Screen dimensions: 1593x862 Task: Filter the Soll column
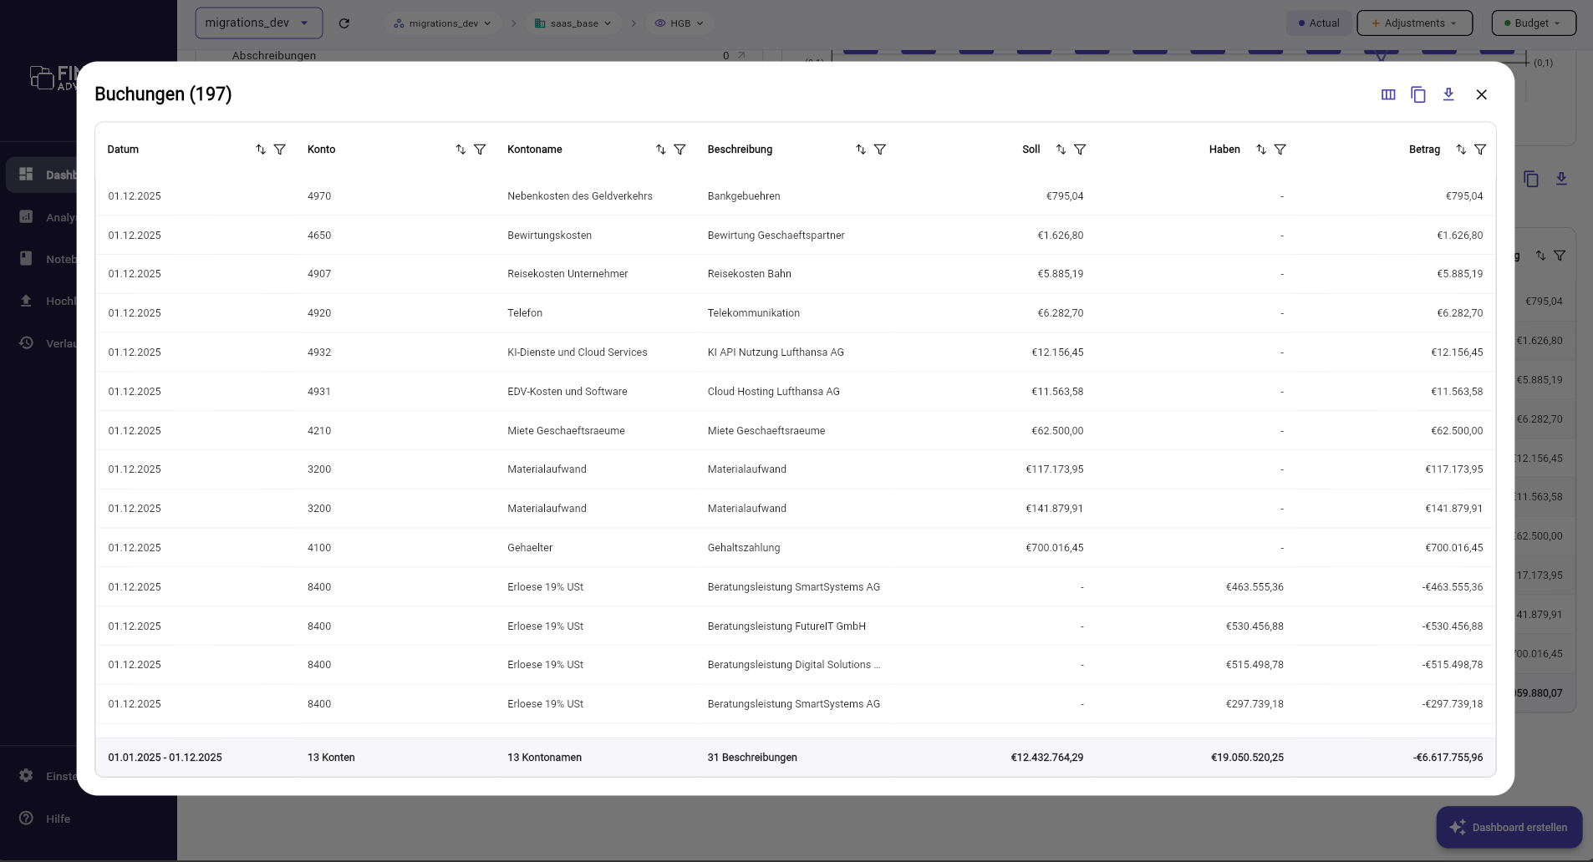[x=1080, y=150]
